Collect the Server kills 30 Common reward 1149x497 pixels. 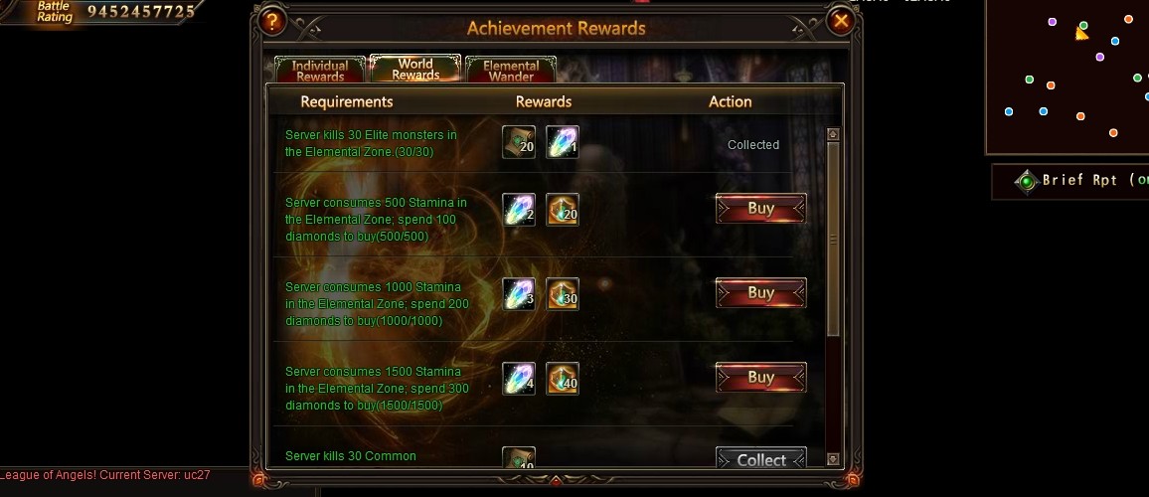coord(760,459)
